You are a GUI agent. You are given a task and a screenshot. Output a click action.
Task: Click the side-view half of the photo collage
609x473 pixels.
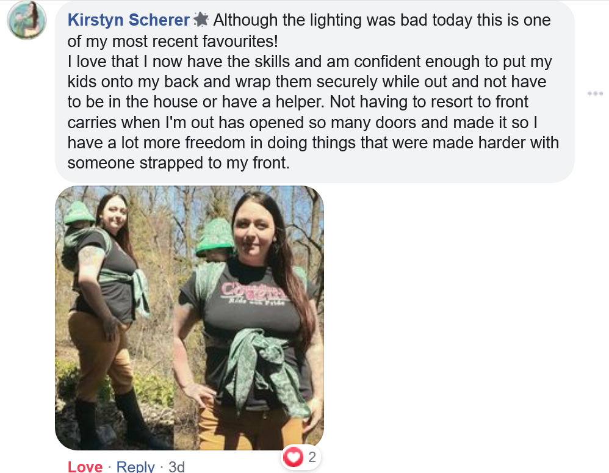[114, 317]
